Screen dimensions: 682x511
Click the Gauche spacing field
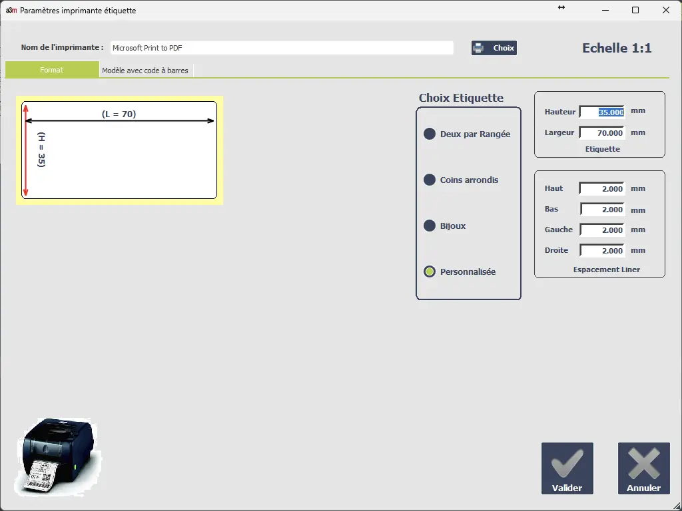[x=602, y=230]
